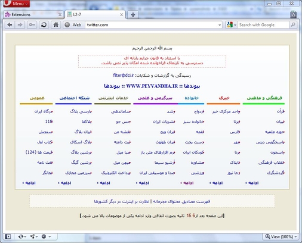The height and width of the screenshot is (243, 302).
Task: Open نظارت بر اینترنت در دیگر کشورها link
Action: coord(121,201)
